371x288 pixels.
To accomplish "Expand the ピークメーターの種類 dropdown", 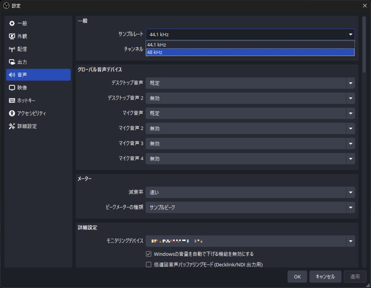I will pyautogui.click(x=250, y=207).
